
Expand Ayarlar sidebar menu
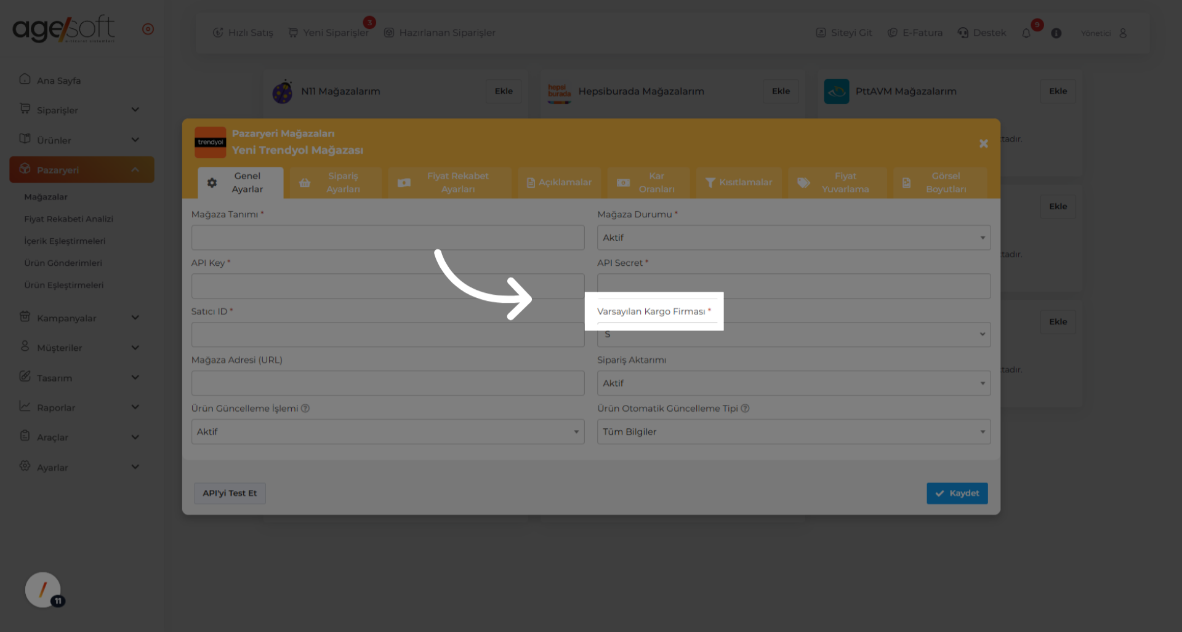pyautogui.click(x=81, y=467)
